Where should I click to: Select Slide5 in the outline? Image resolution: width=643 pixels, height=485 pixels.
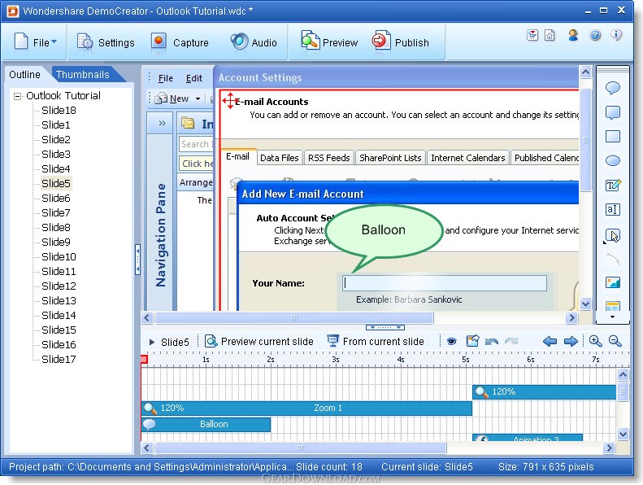pos(56,183)
